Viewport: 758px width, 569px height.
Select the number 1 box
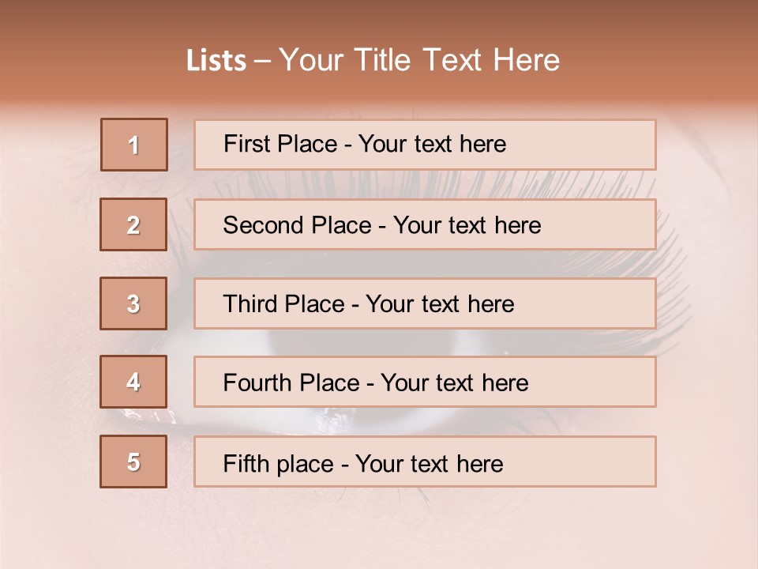pyautogui.click(x=134, y=145)
